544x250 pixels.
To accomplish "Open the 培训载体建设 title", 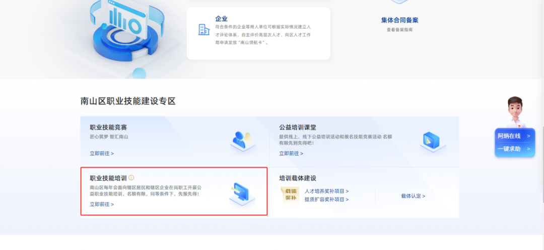I will [x=298, y=178].
